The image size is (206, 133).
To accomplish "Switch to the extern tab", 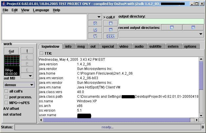I will pos(173,47).
